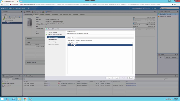
Task: Switch to the Created tab in Recent Objects
Action: [x=17, y=79]
